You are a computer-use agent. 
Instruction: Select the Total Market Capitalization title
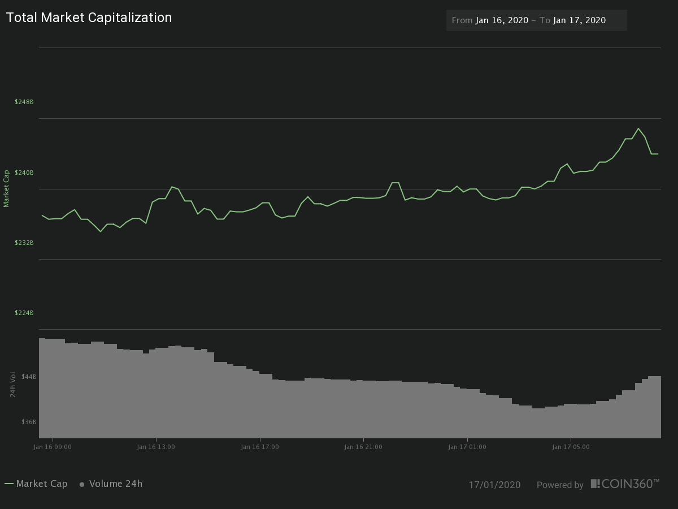[89, 18]
